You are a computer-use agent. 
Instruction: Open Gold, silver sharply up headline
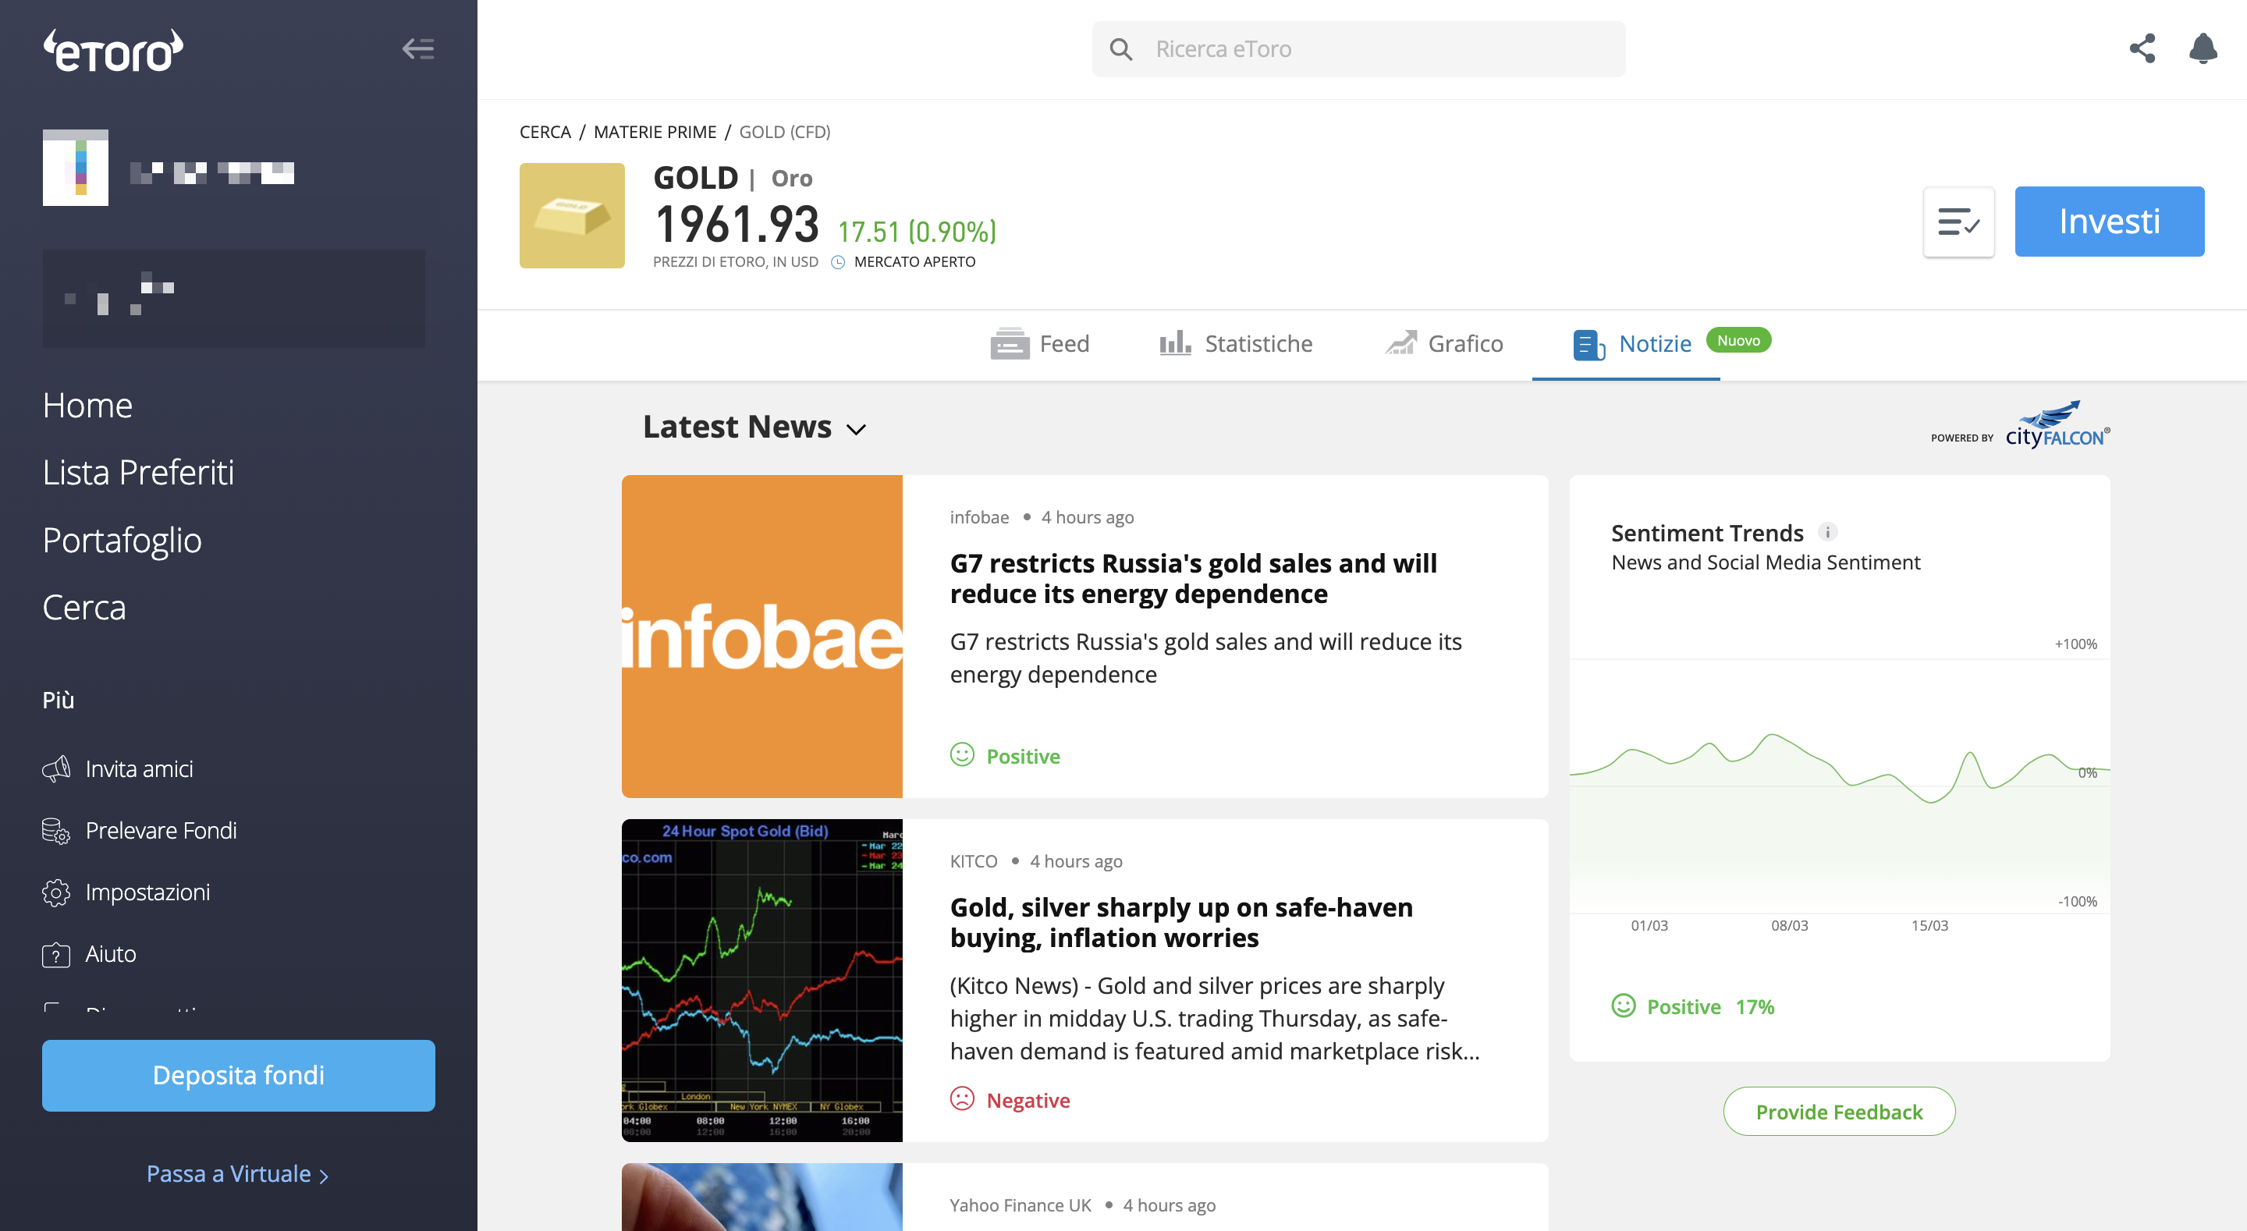tap(1181, 922)
